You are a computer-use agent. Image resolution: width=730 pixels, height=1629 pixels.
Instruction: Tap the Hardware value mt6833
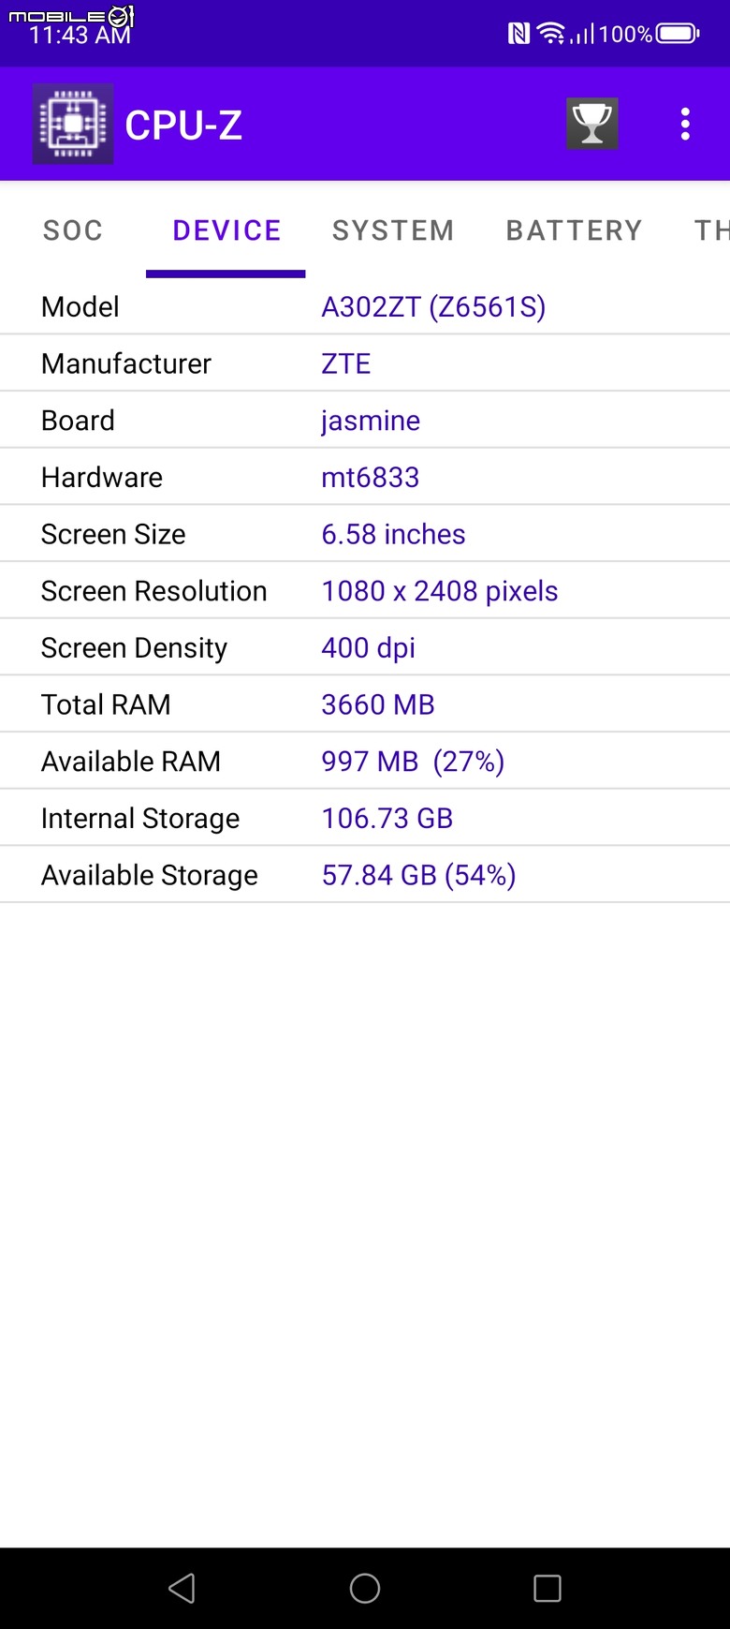pyautogui.click(x=371, y=477)
